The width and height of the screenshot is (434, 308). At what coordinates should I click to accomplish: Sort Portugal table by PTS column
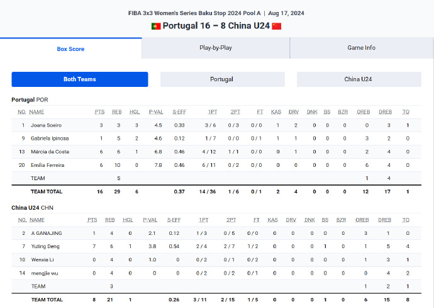100,111
